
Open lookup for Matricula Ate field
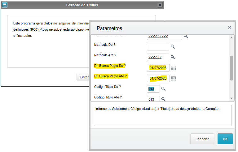(x=173, y=57)
